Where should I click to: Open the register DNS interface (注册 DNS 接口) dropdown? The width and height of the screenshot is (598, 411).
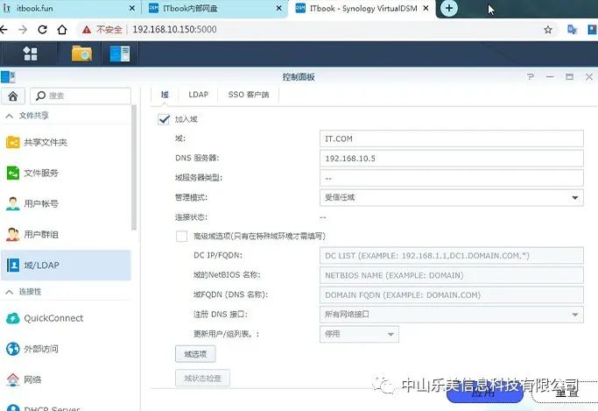click(452, 315)
